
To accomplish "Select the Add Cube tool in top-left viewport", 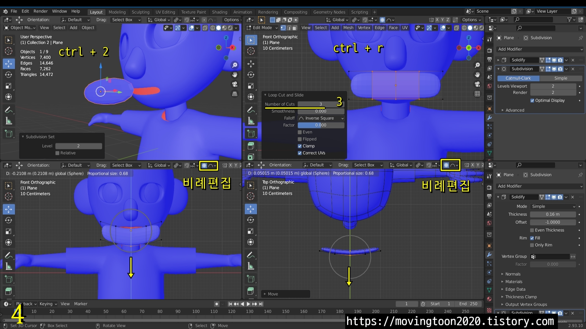I will 9,133.
